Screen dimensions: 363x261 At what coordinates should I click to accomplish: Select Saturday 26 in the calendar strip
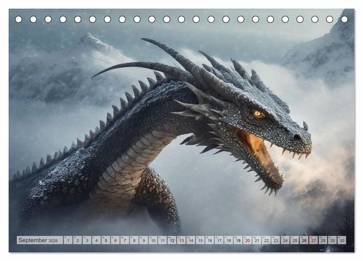click(x=304, y=240)
